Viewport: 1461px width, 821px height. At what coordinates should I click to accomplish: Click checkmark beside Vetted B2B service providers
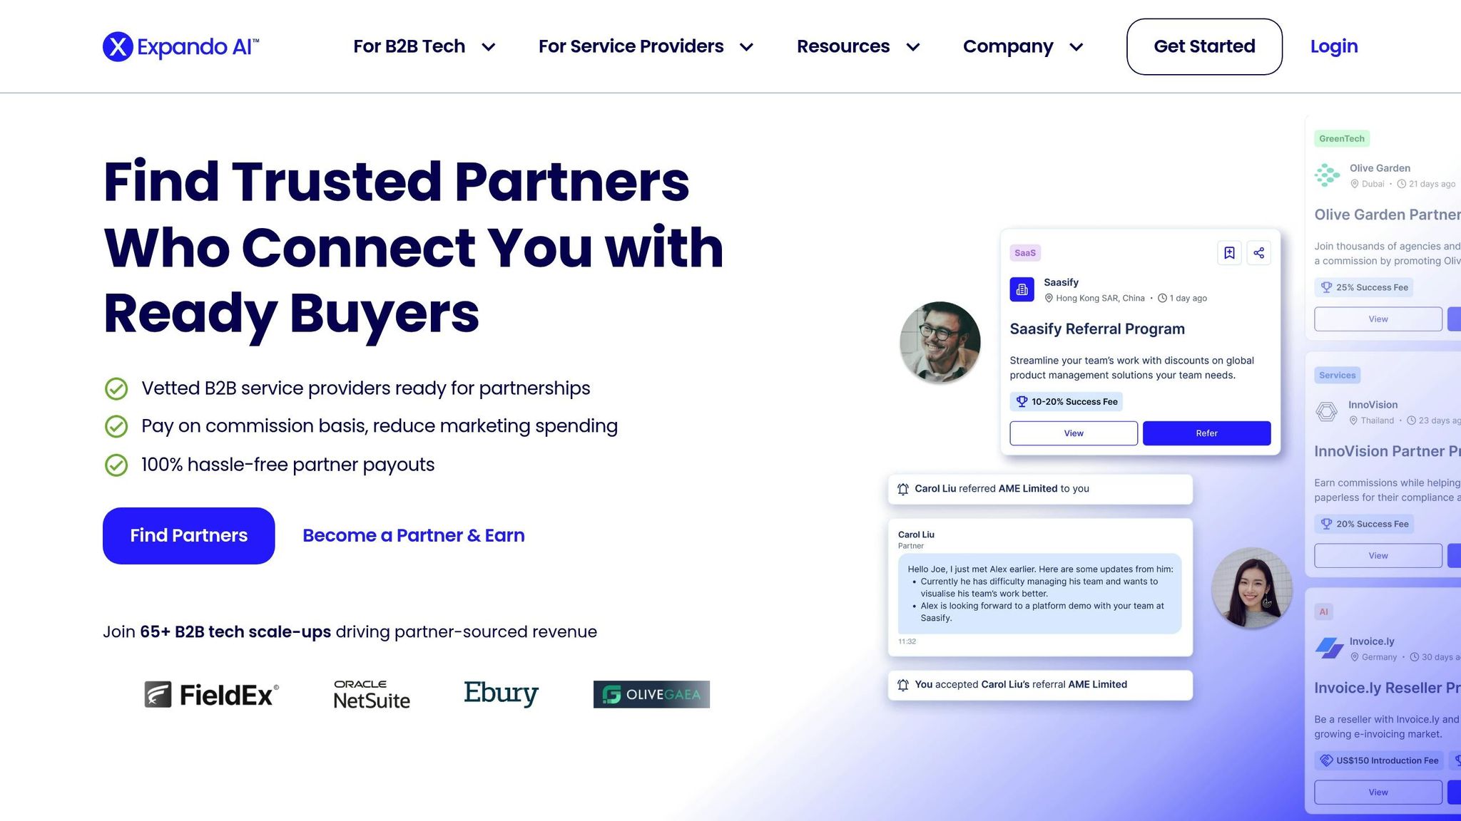pos(116,389)
